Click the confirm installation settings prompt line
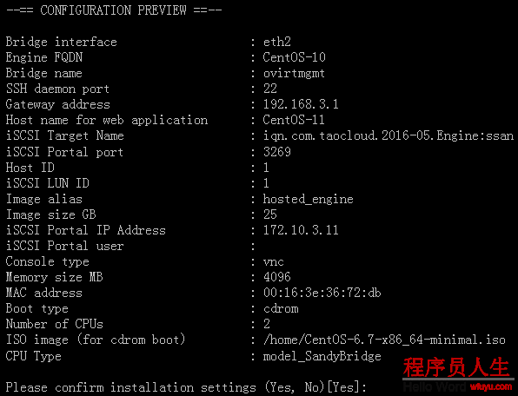Viewport: 518px width, 396px height. [x=186, y=387]
